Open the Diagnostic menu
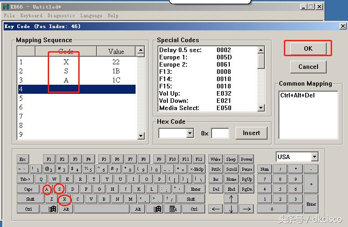This screenshot has width=348, height=227. click(x=61, y=15)
